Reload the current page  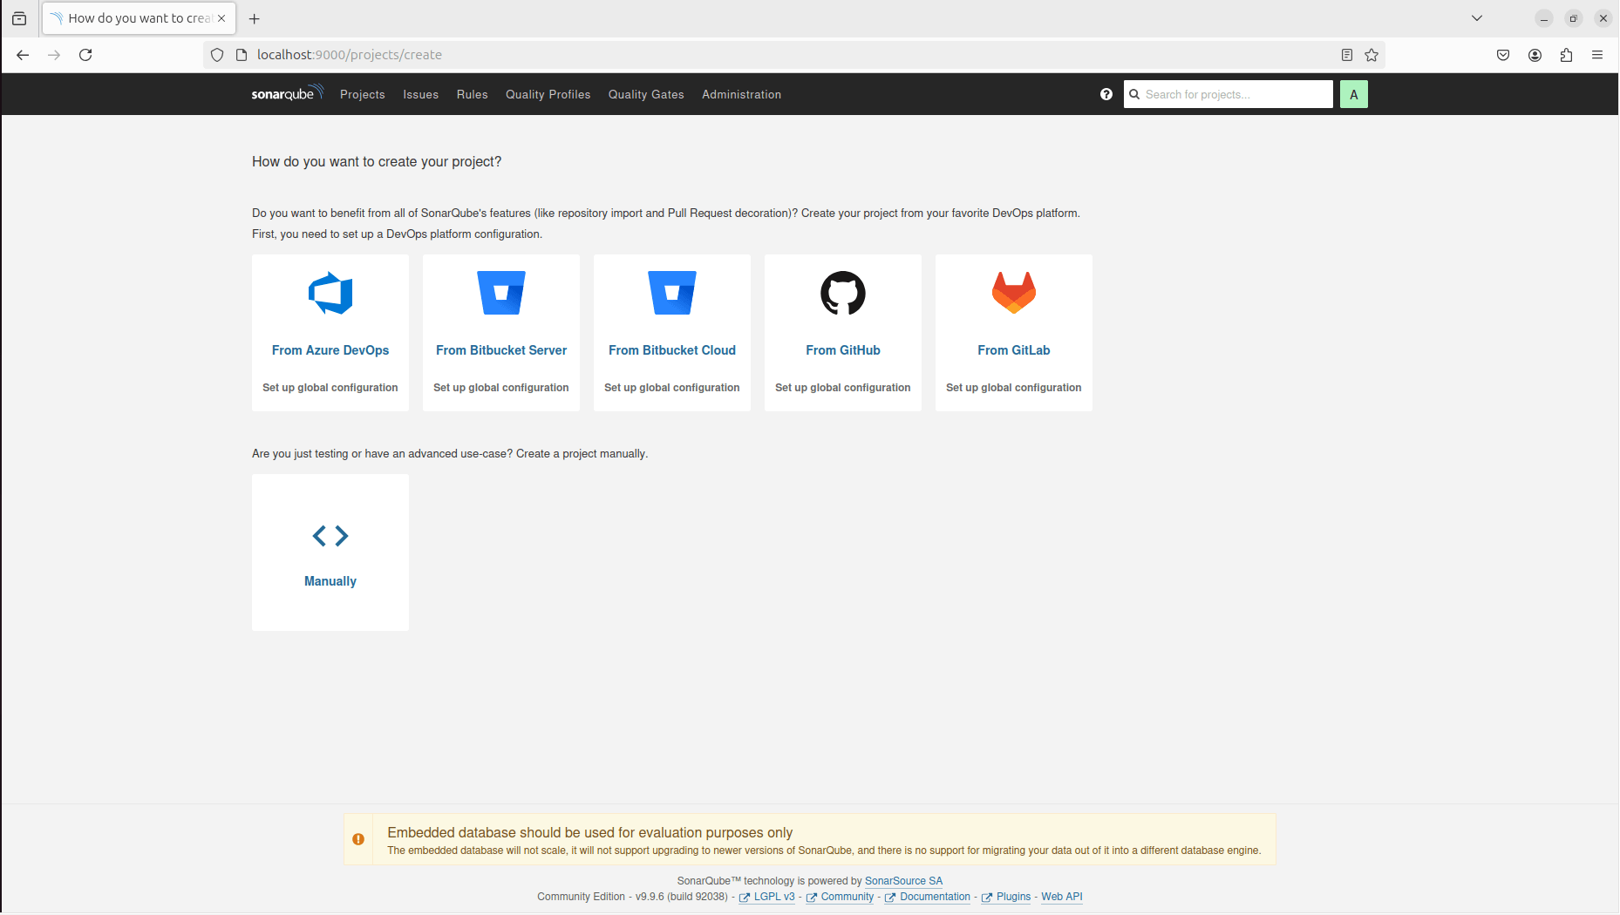[x=85, y=55]
